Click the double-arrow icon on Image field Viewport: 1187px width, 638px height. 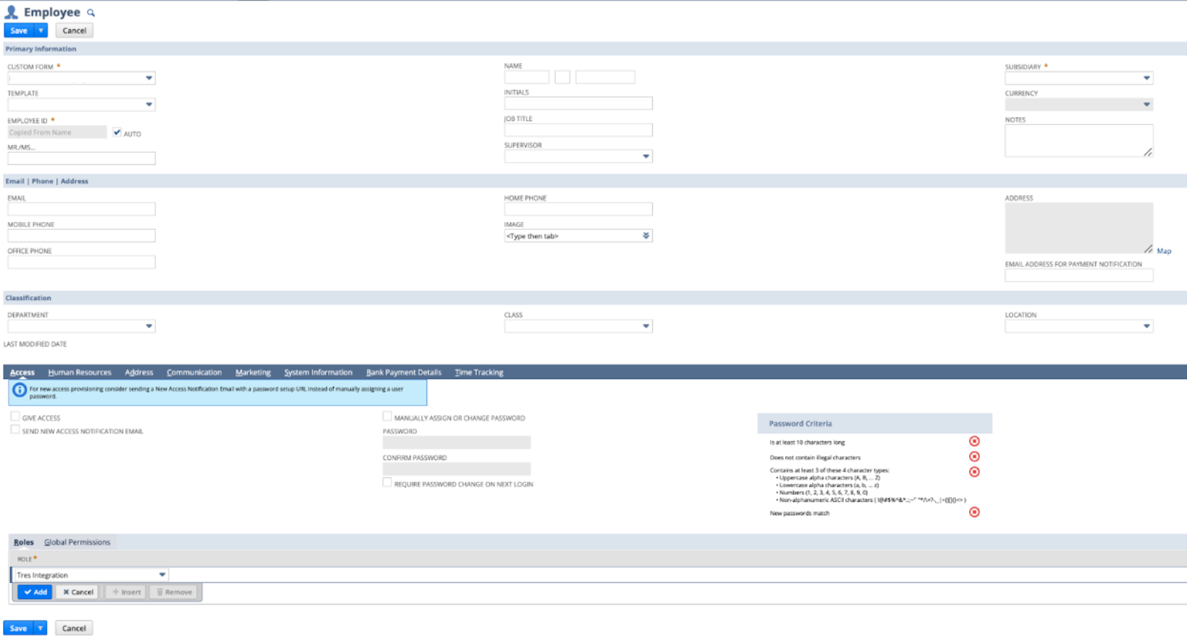click(x=646, y=236)
